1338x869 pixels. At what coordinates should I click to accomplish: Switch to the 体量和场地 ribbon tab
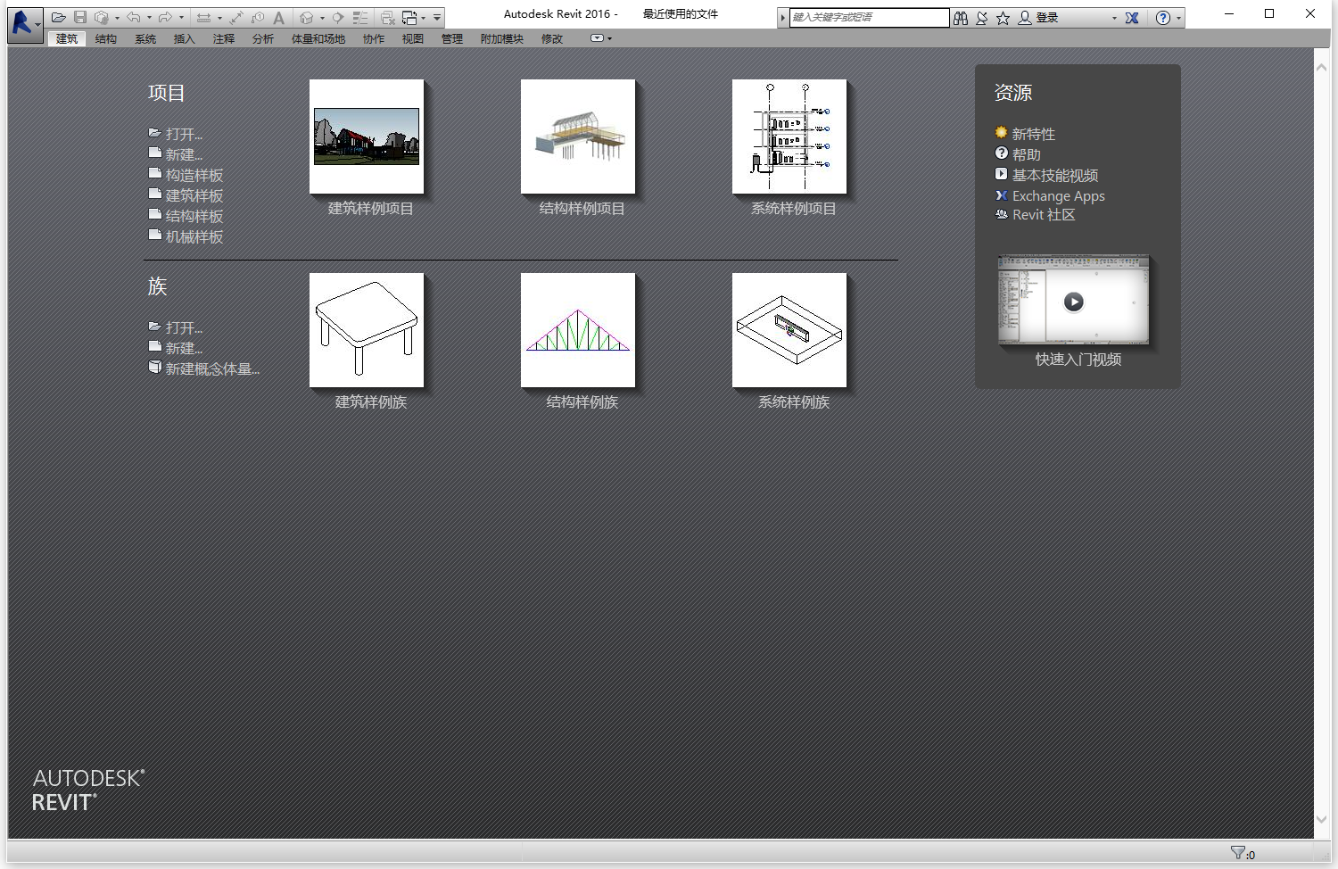tap(318, 38)
